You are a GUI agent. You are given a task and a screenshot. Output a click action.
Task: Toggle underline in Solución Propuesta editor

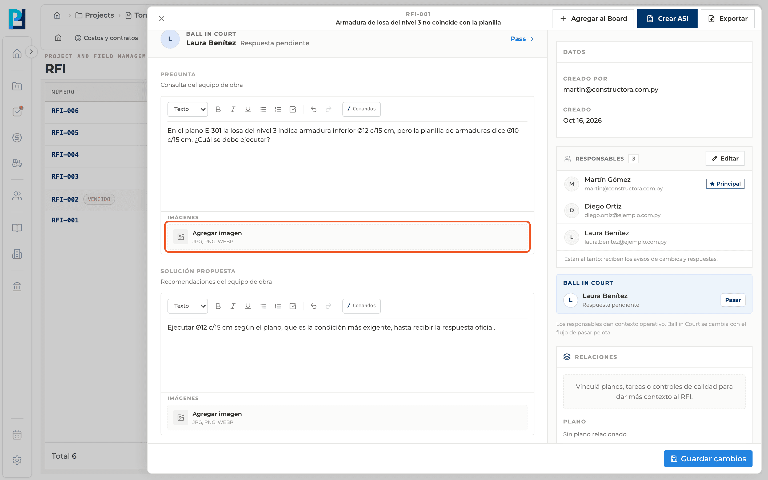pos(248,306)
